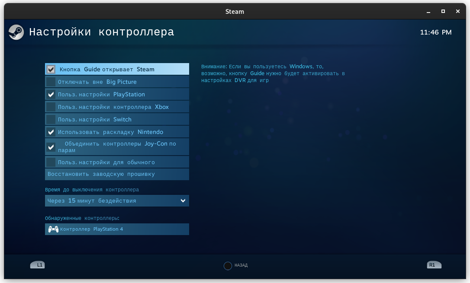Enable 'Польз. настройки для обычного' checkbox

(x=51, y=162)
